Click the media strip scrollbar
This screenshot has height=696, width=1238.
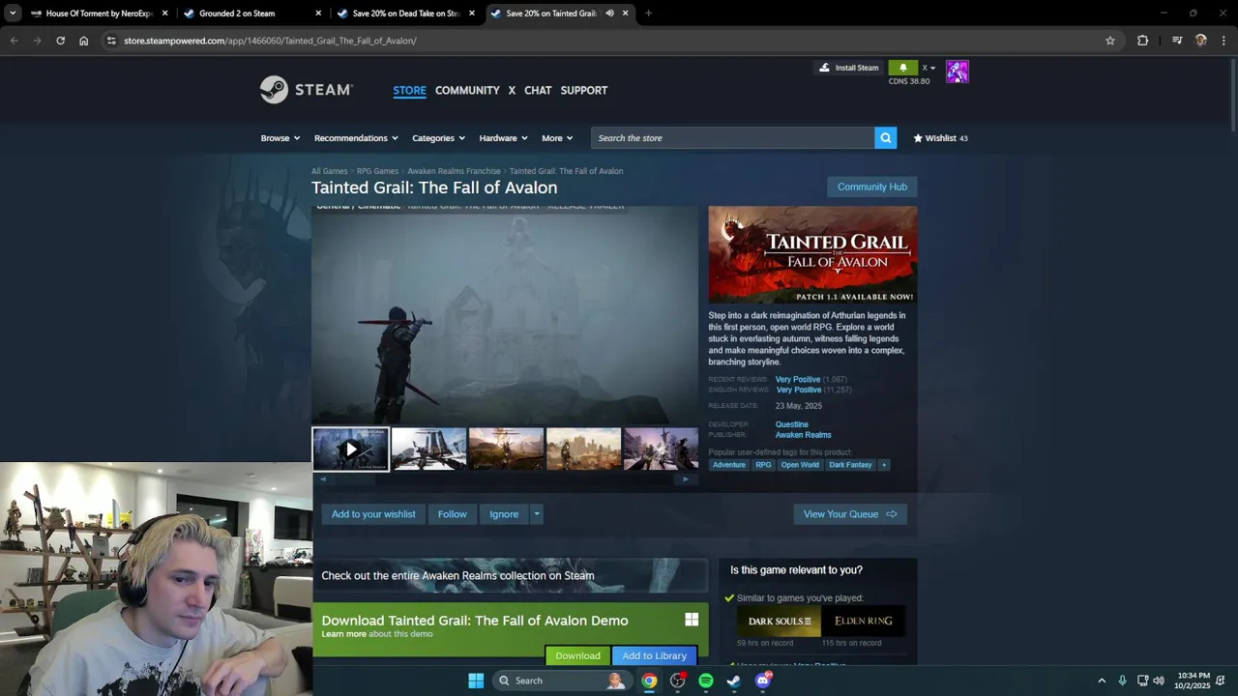(504, 479)
